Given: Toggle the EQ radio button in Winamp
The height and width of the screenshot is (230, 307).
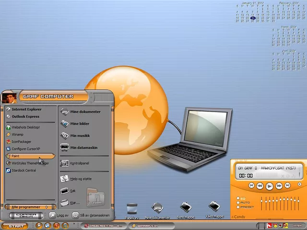Looking at the screenshot, I should (238, 198).
